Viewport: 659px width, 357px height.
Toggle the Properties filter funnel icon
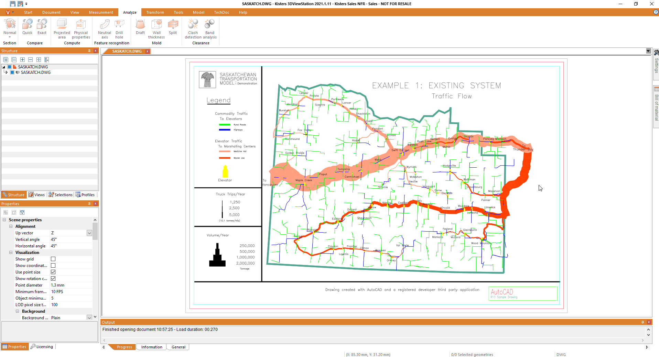22,212
